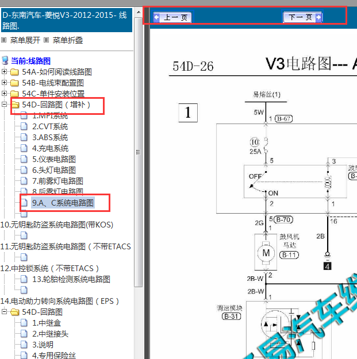
Task: Click page icon beside 3.ABS系统
Action: (x=24, y=137)
